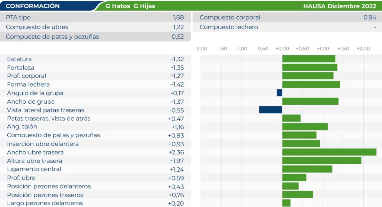
Task: Click the green Altura ubre trasera bar
Action: pyautogui.click(x=321, y=160)
